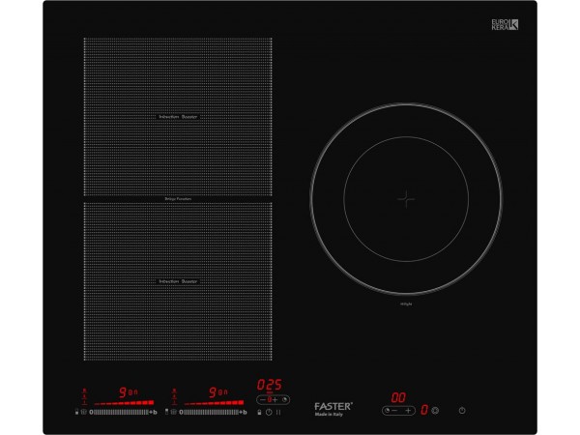The height and width of the screenshot is (435, 580).
Task: Tap the cross mark at the round zone center
Action: 406,199
